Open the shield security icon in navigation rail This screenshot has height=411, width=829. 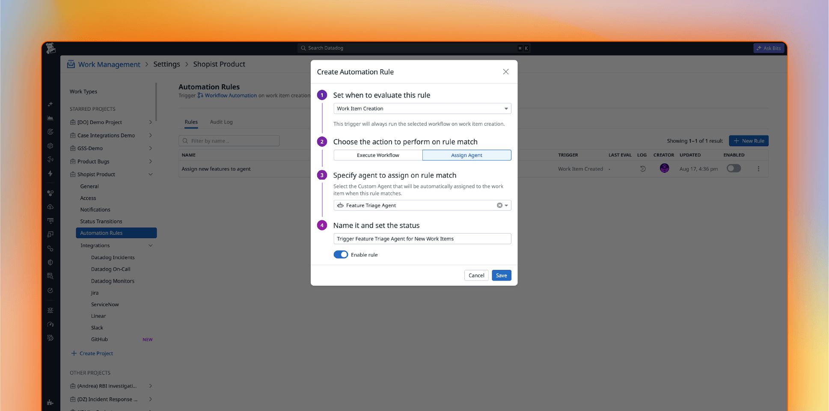[51, 262]
